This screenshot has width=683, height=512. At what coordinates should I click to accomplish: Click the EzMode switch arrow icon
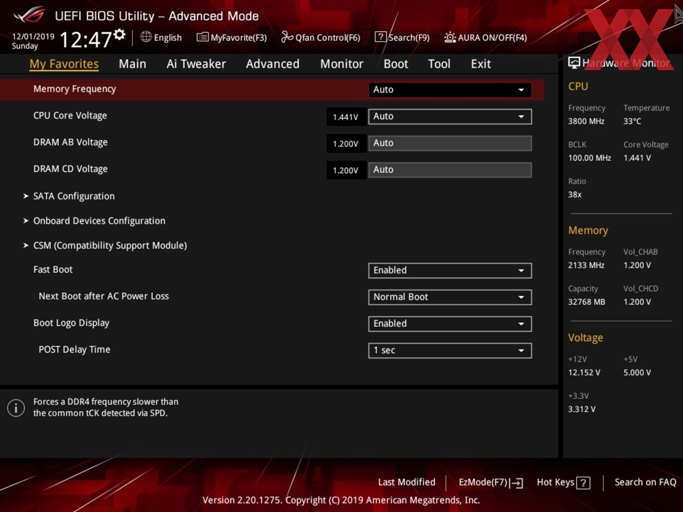[x=516, y=483]
